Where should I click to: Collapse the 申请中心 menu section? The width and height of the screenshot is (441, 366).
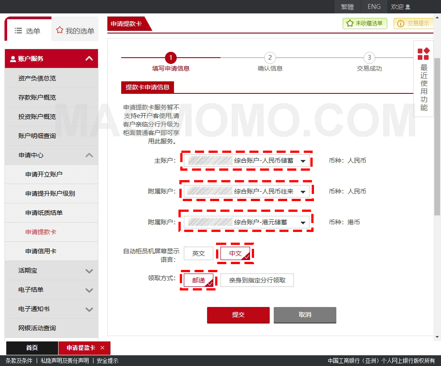click(89, 155)
